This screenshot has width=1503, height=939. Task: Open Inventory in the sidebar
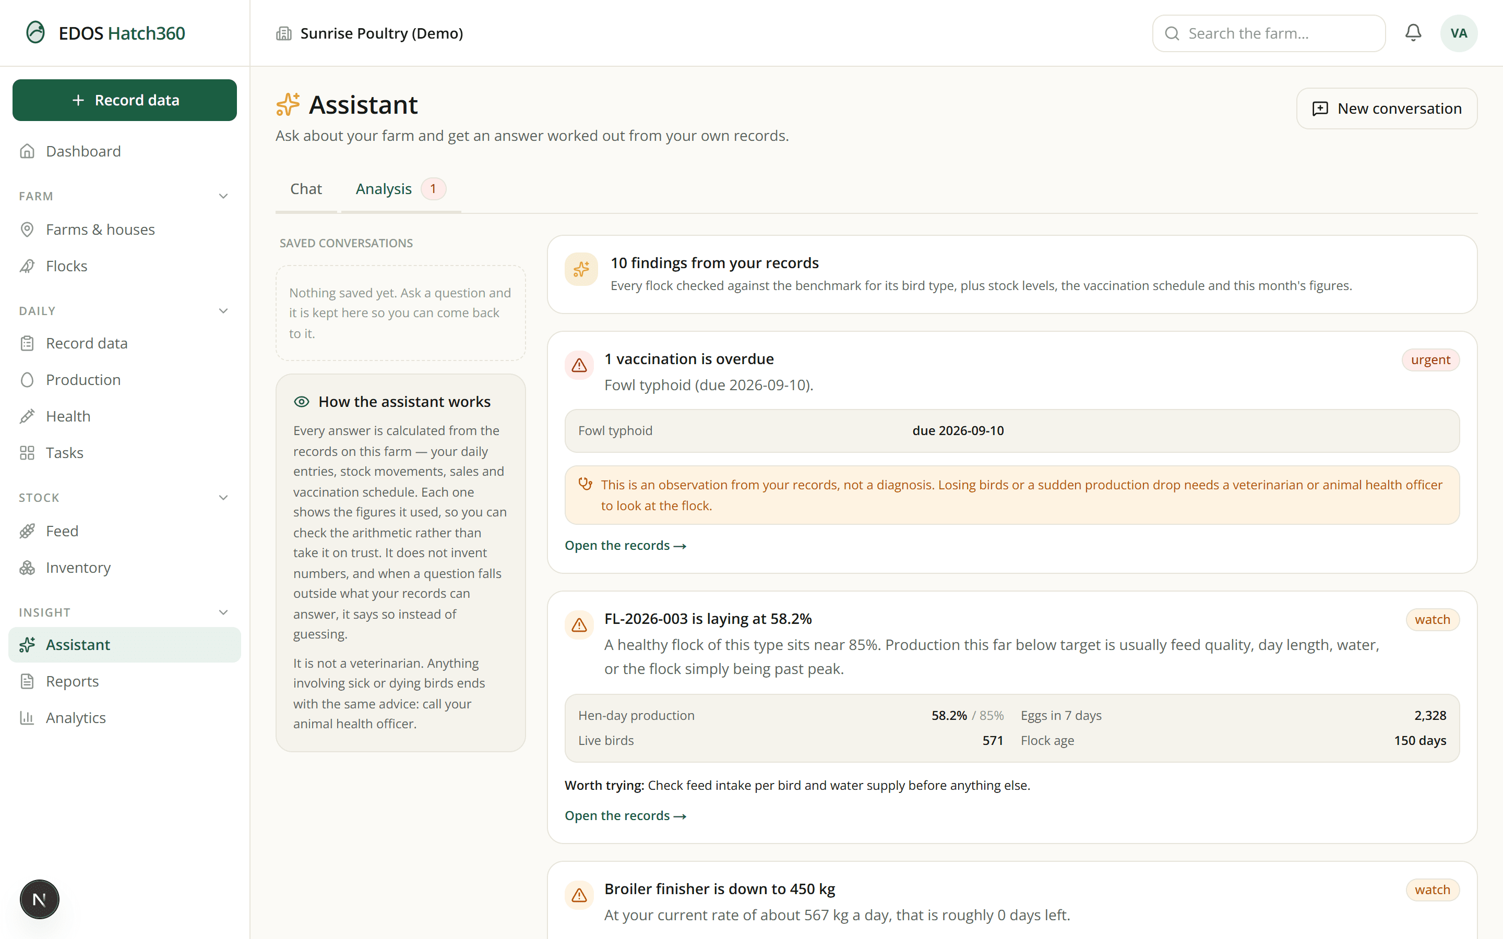coord(124,568)
